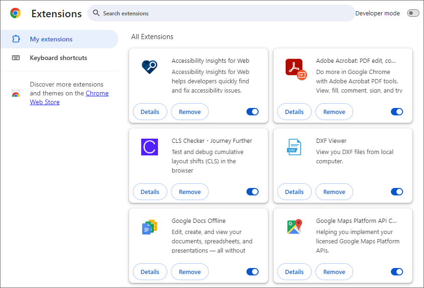Click the Adobe Acrobat PDF icon

click(x=296, y=69)
